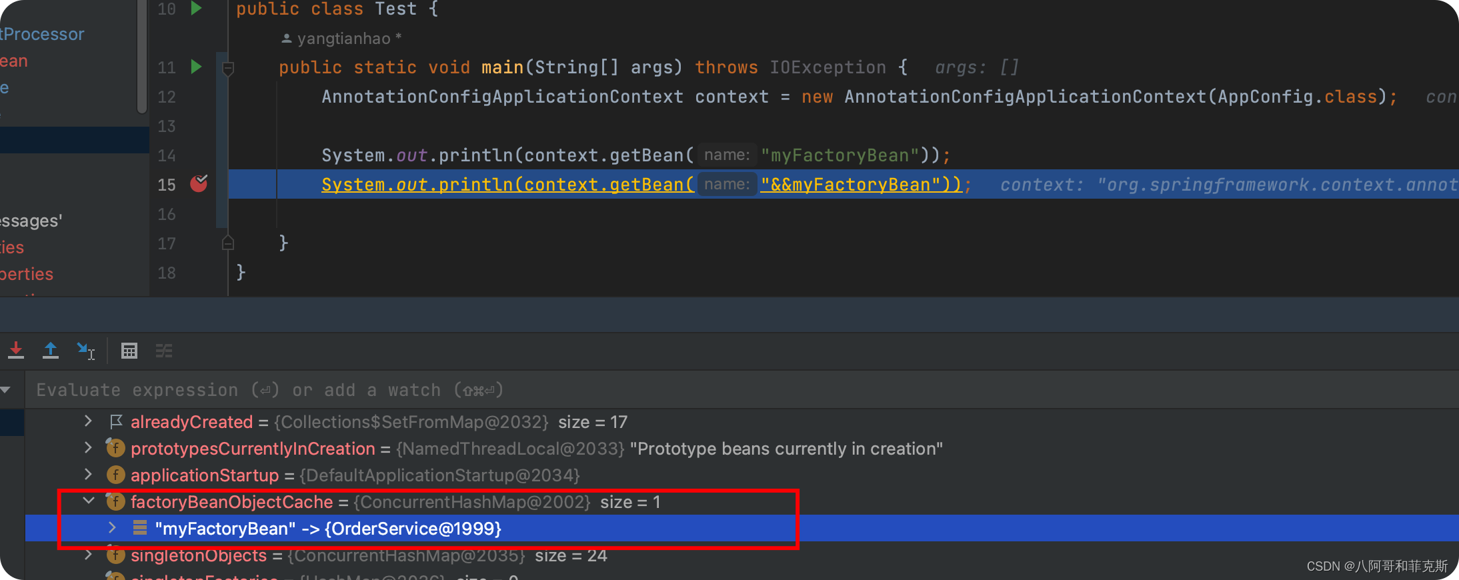The image size is (1459, 580).
Task: Click the args: [] inline hint
Action: click(977, 67)
